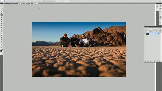The width and height of the screenshot is (162, 91).
Task: Select the Move tool
Action: click(x=2, y=5)
